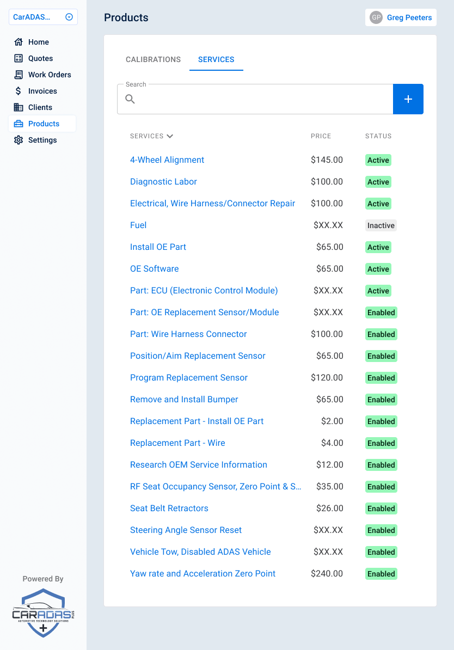Click the blue plus add service button
Image resolution: width=454 pixels, height=650 pixels.
click(408, 99)
